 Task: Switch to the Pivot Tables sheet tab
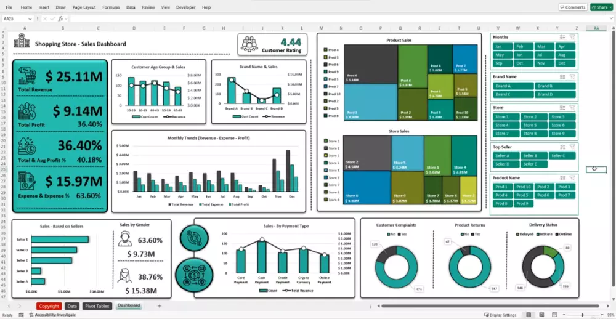coord(97,306)
